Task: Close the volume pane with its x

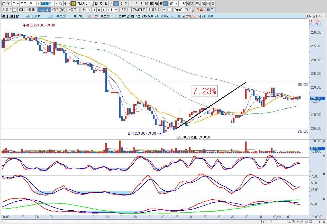Action: [324, 142]
